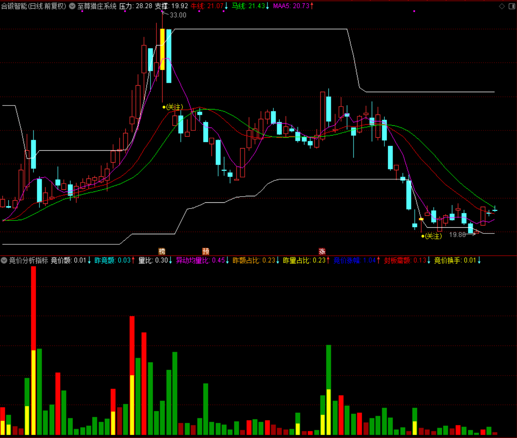Click the yellow candlestick at the 33.00 peak
Image resolution: width=517 pixels, height=438 pixels.
pos(162,49)
